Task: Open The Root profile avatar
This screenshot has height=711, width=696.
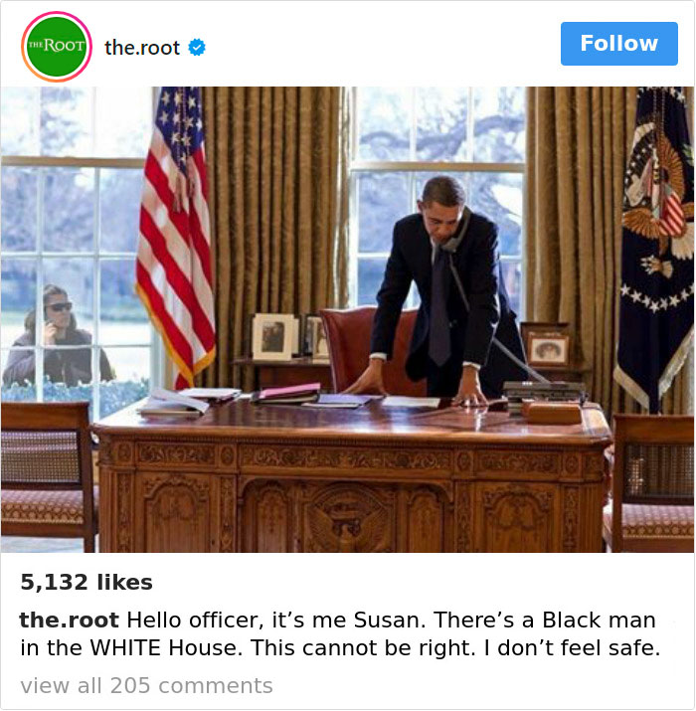Action: [x=57, y=47]
